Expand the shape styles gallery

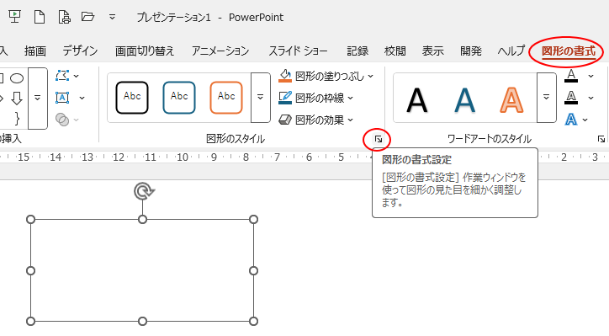click(x=261, y=97)
